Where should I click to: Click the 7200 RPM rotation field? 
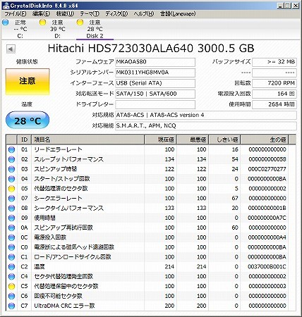pos(274,83)
